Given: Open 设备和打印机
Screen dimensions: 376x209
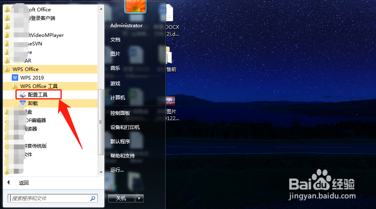Looking at the screenshot, I should 125,127.
